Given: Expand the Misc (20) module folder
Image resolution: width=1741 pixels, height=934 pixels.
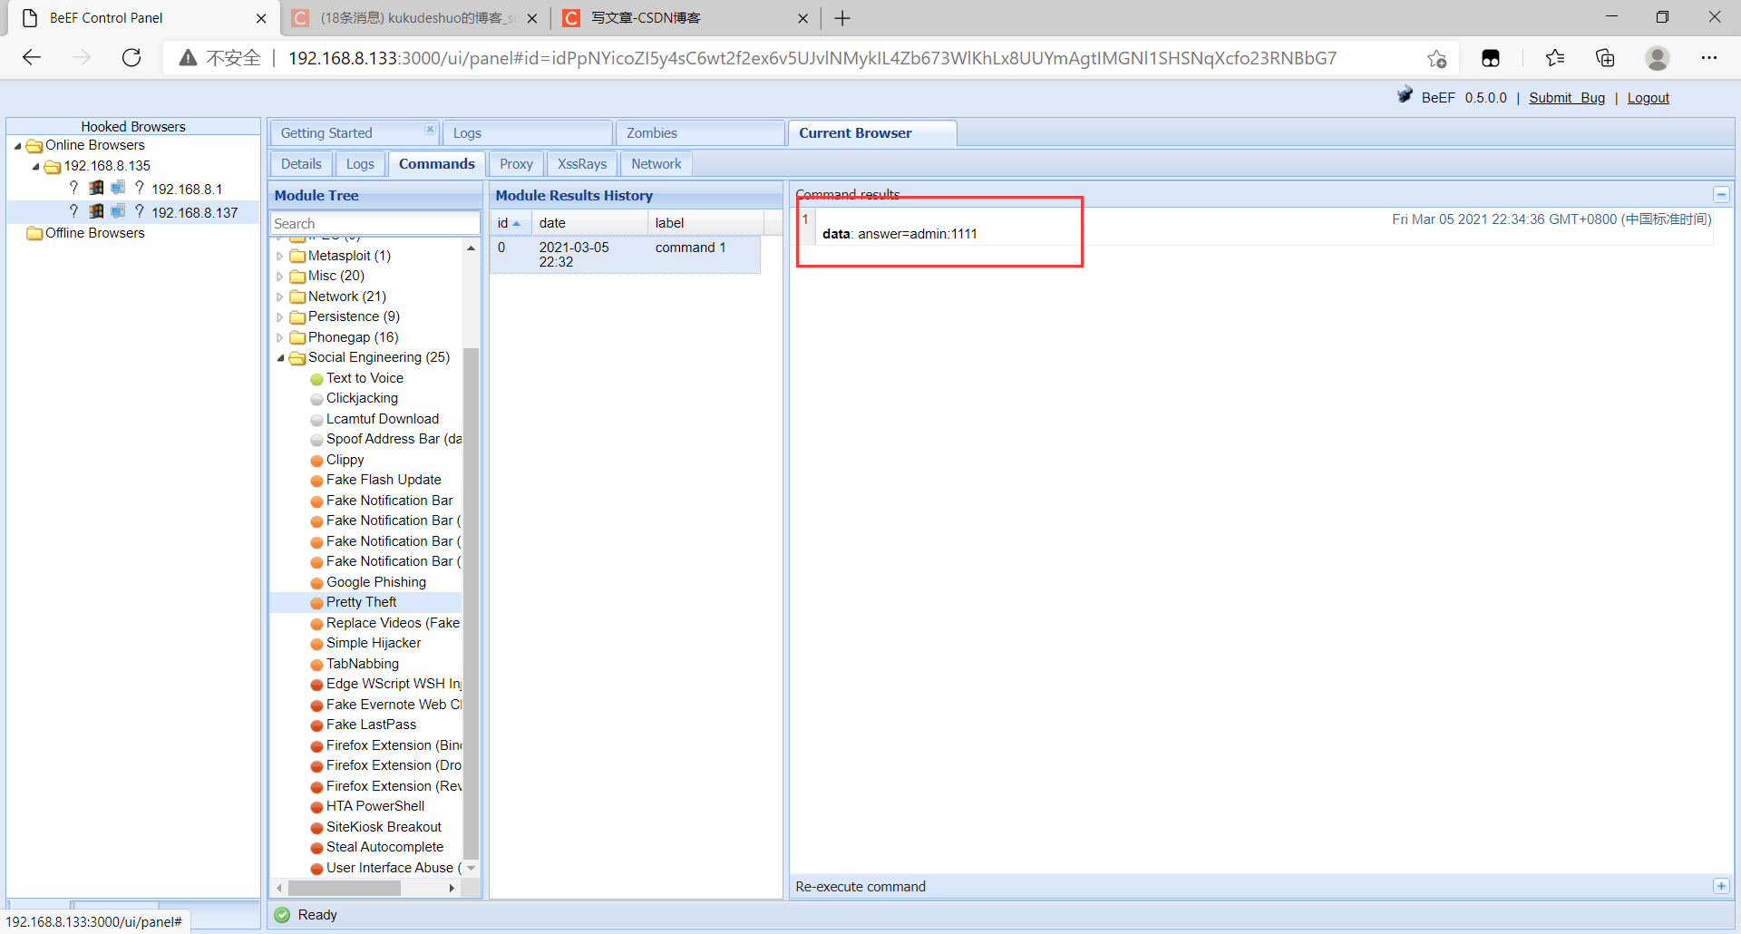Looking at the screenshot, I should point(280,277).
